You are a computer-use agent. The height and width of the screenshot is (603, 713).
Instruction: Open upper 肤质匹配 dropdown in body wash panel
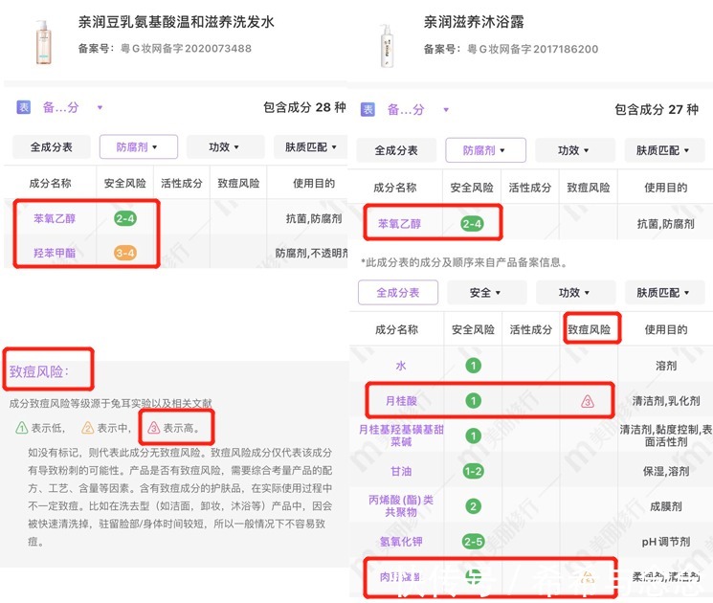coord(664,150)
